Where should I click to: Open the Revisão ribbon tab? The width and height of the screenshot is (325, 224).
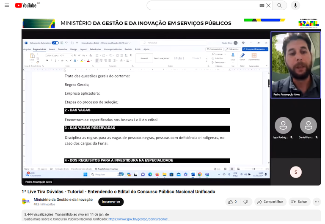128,49
